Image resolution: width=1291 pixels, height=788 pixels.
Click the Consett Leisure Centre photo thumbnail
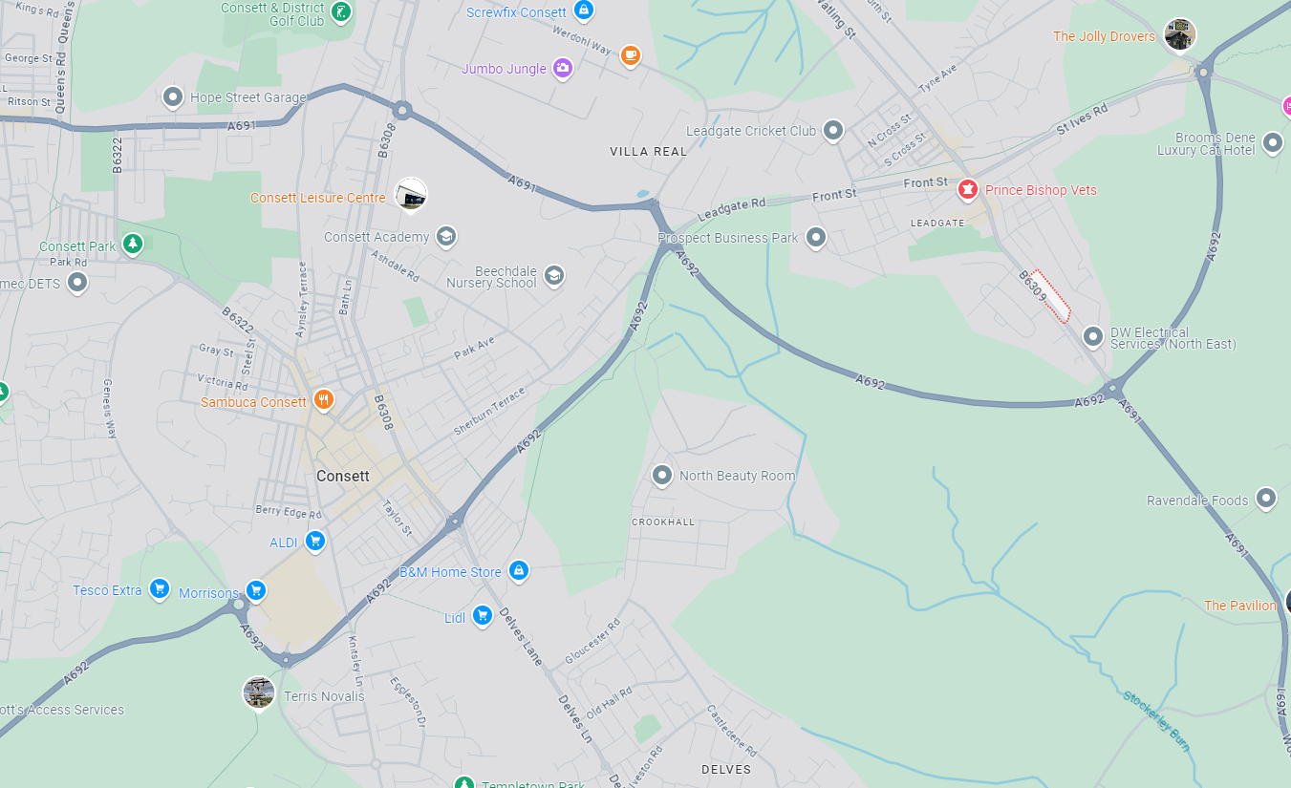tap(411, 196)
